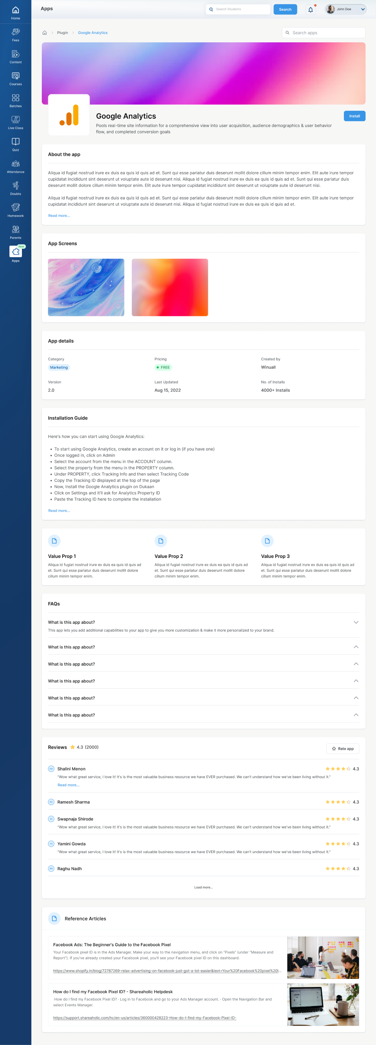Click the Google Analytics app logo
The image size is (376, 1045).
(x=69, y=115)
